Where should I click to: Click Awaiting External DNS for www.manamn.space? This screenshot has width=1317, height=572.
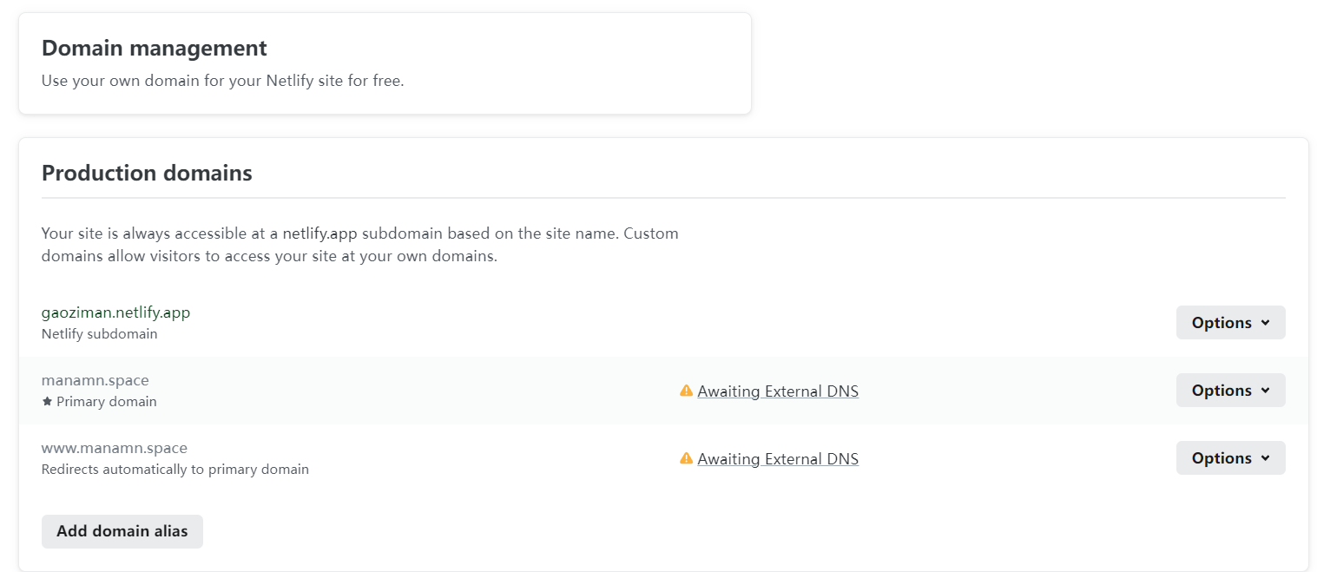point(778,459)
